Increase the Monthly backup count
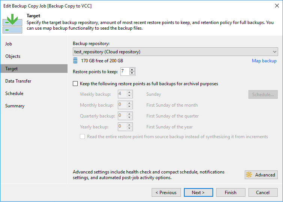Viewport: 283px width, 202px height. tap(129, 103)
